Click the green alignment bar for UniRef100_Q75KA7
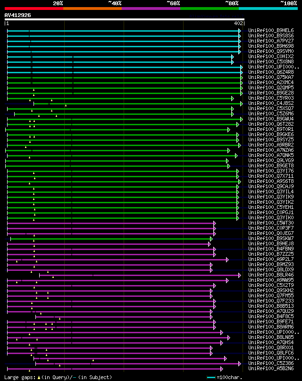The width and height of the screenshot is (302, 381). point(124,78)
